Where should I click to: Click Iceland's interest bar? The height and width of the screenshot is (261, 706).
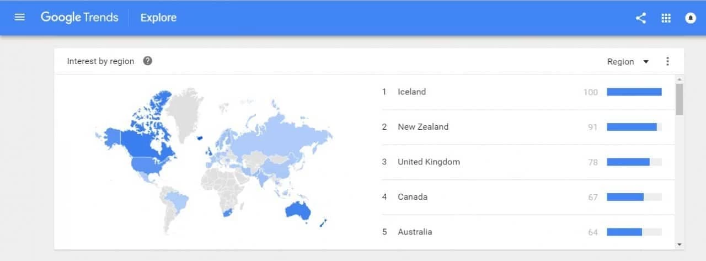point(634,92)
